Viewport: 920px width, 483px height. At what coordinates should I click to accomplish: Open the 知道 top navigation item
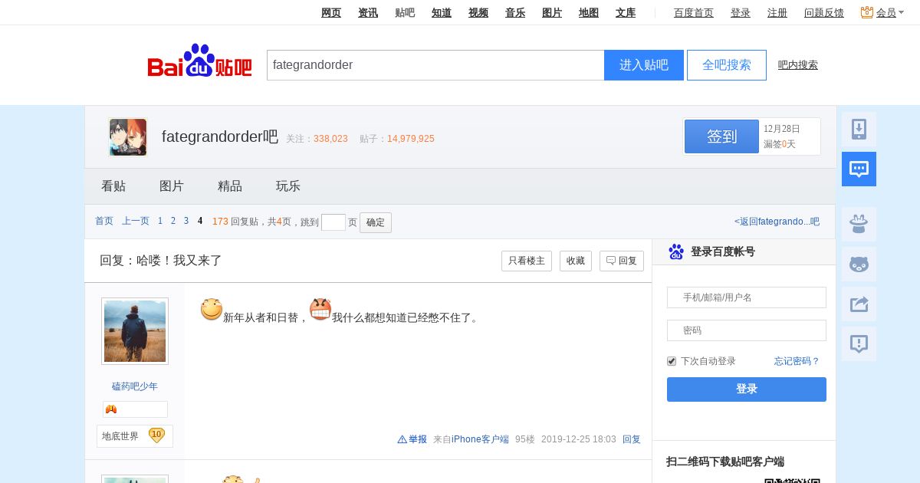(x=442, y=12)
